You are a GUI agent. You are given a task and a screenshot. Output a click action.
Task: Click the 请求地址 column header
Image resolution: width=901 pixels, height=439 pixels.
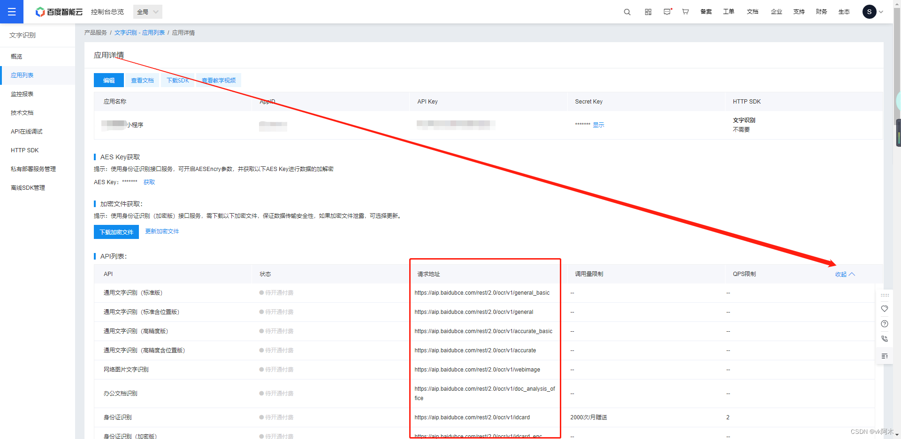point(428,274)
